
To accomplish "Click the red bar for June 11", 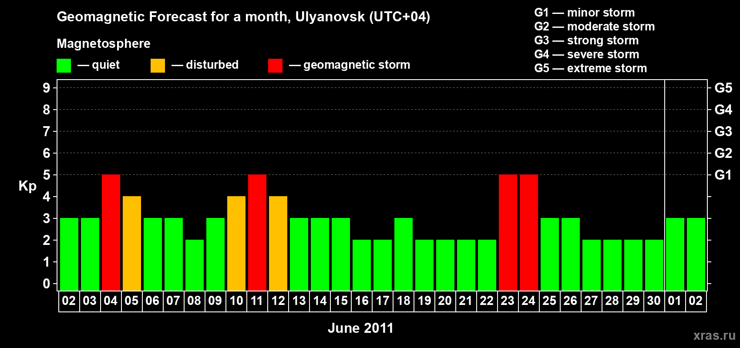I will click(x=257, y=232).
